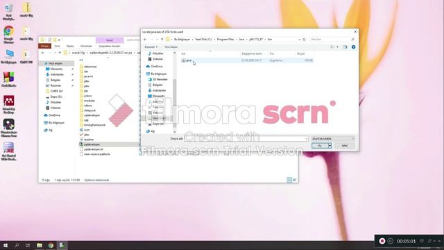The width and height of the screenshot is (444, 250).
Task: Select Hızlı erişim in Explorer sidebar
Action: [x=55, y=63]
